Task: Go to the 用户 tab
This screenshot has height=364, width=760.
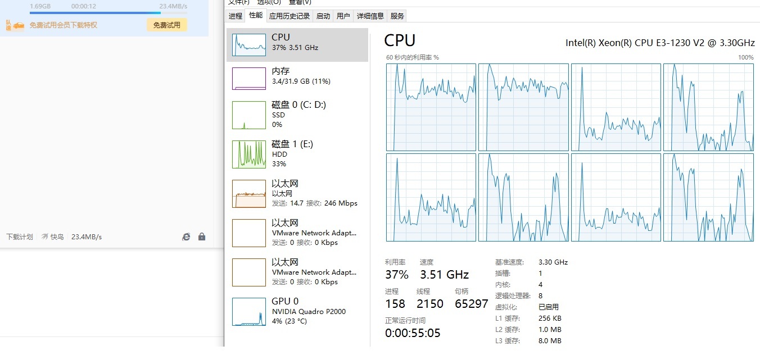Action: coord(343,16)
